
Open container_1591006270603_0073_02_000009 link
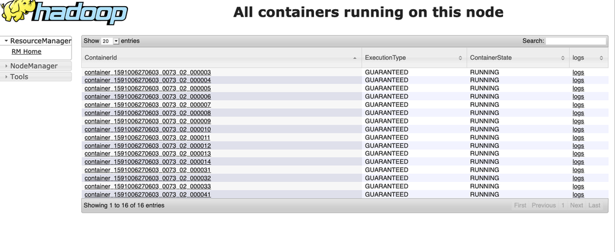tap(148, 121)
